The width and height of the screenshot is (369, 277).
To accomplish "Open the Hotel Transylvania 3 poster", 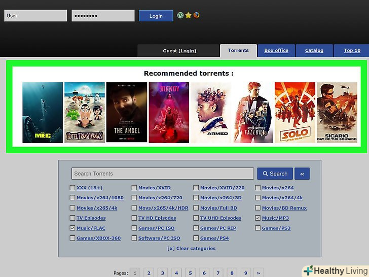I will 85,113.
